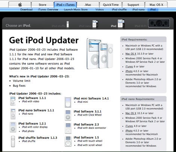The image size is (176, 152).
Task: Open the Videos subnavigation link
Action: pyautogui.click(x=100, y=9)
